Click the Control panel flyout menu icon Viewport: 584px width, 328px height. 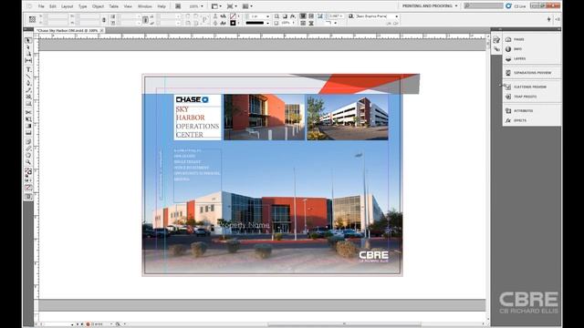click(558, 19)
